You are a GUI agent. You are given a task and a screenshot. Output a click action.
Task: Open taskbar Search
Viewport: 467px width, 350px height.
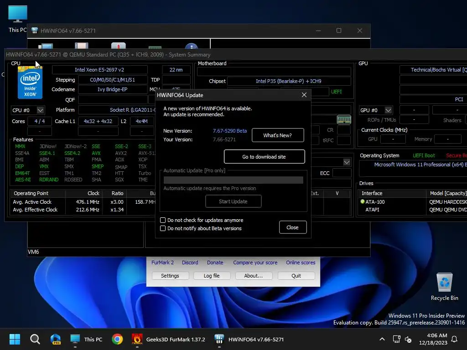pos(35,339)
